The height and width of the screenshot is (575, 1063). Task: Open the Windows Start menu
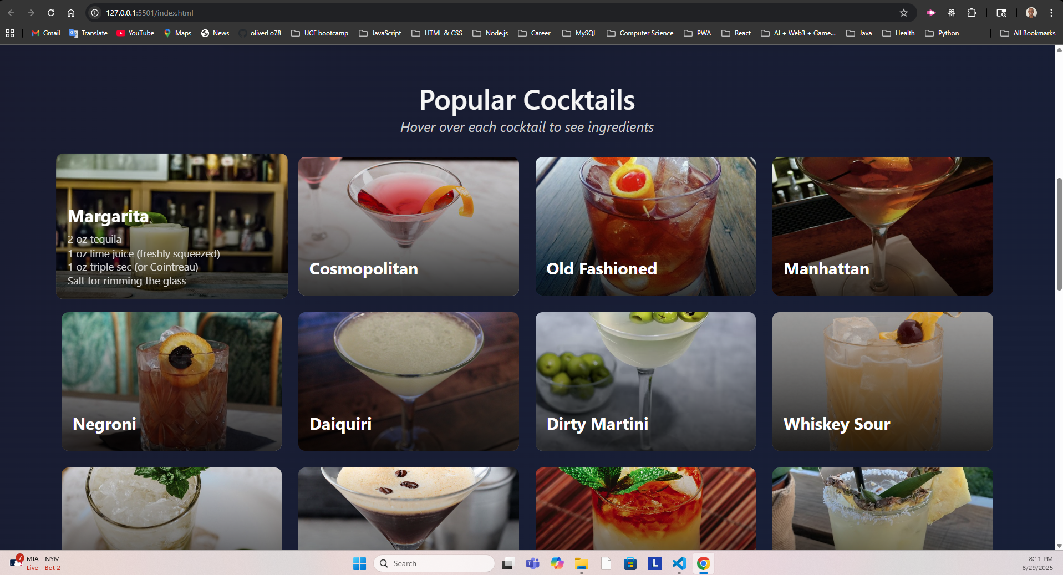[x=359, y=563]
